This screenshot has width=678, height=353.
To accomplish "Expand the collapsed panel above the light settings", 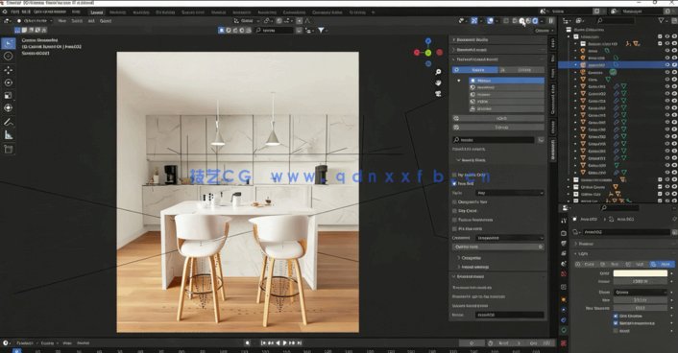I will click(x=624, y=244).
